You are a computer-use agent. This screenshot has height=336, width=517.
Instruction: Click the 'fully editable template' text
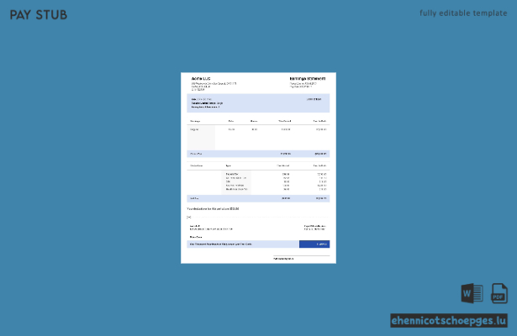pos(463,13)
